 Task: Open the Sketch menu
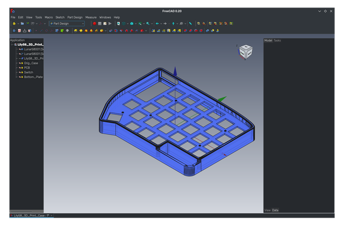coord(60,17)
